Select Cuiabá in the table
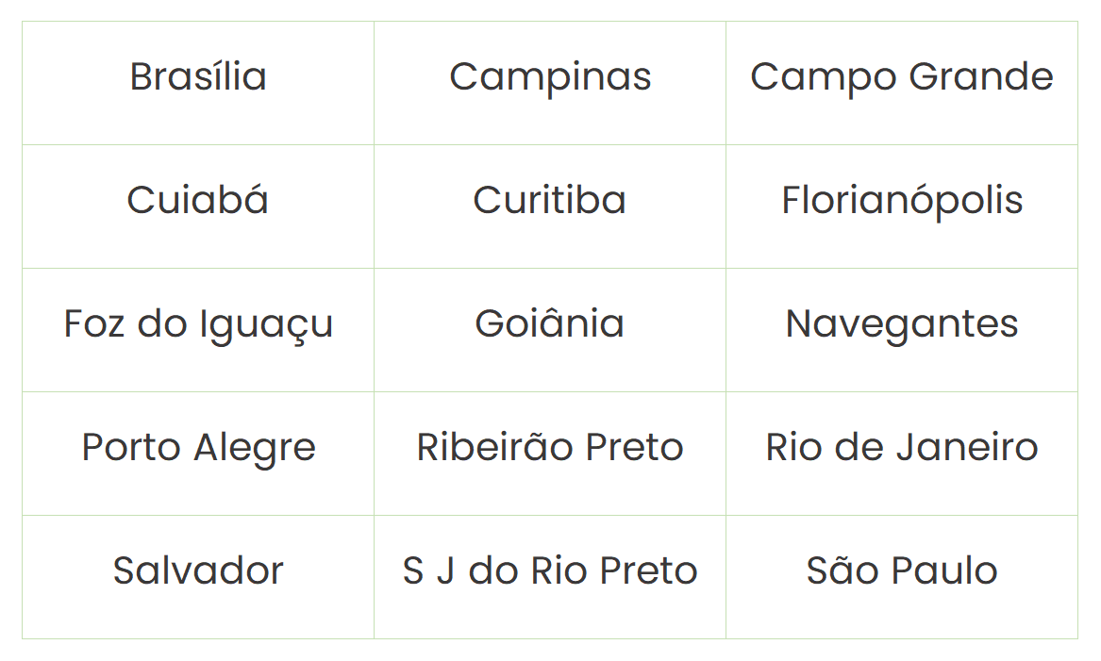Image resolution: width=1101 pixels, height=661 pixels. (198, 200)
